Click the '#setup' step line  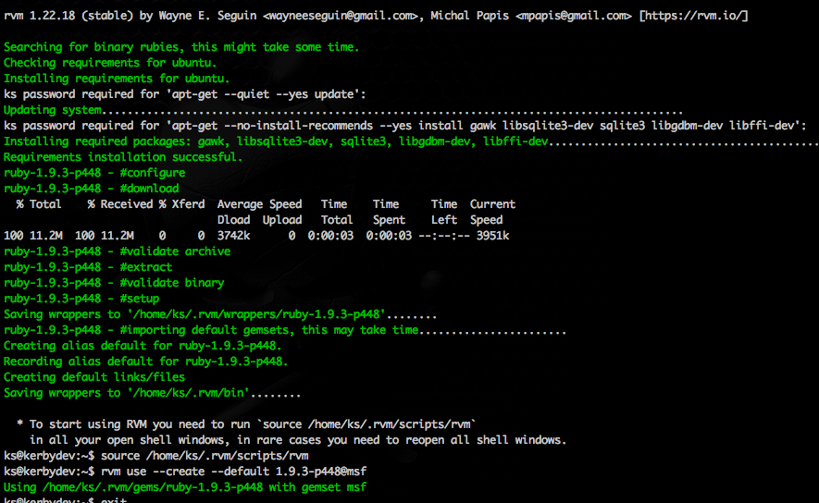pyautogui.click(x=81, y=299)
